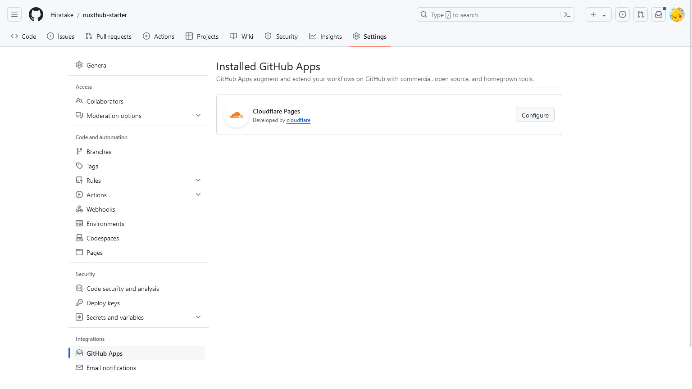The height and width of the screenshot is (389, 692).
Task: Open Collaborators settings
Action: 139,101
